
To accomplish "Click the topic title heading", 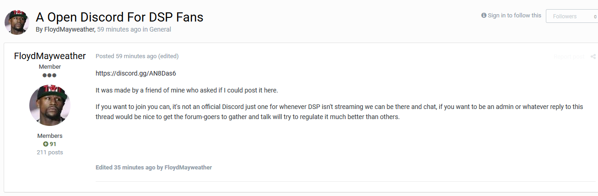I will pyautogui.click(x=119, y=17).
